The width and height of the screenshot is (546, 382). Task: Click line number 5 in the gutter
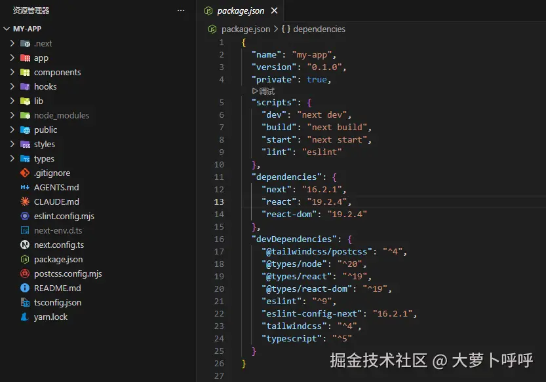[x=222, y=103]
